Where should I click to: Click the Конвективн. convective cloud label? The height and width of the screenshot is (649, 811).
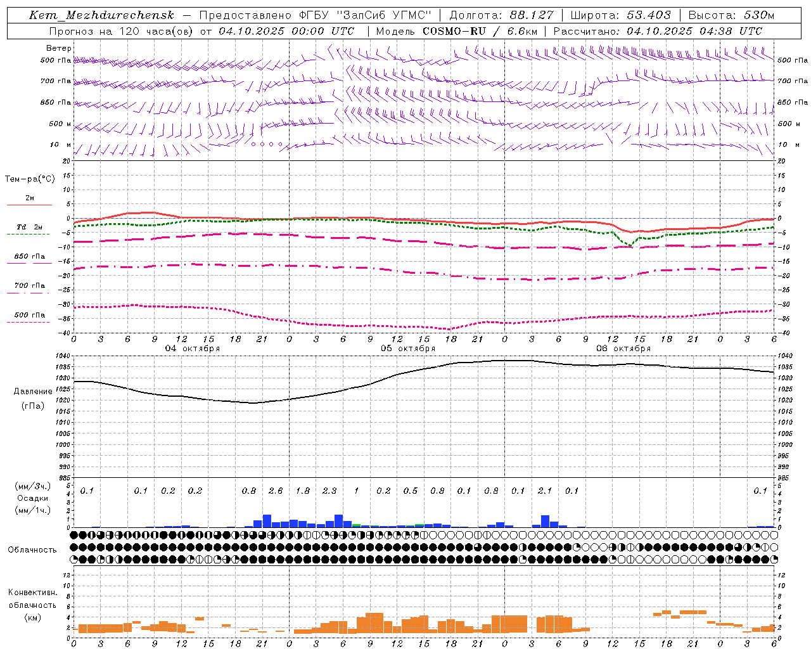tap(33, 593)
